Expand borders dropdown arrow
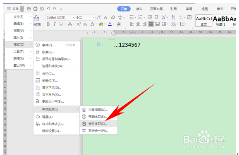Screen dimensions: 239x155 pos(186,24)
